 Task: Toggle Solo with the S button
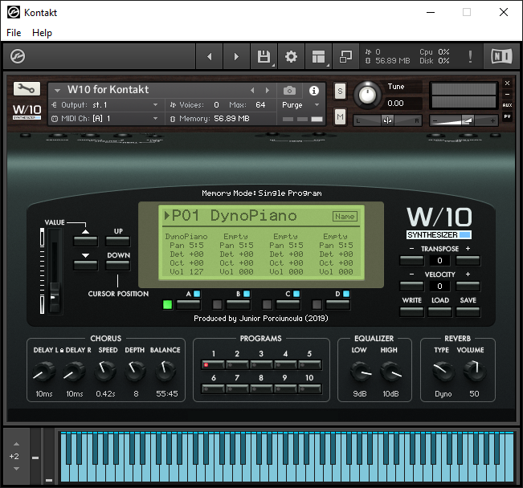click(x=340, y=91)
